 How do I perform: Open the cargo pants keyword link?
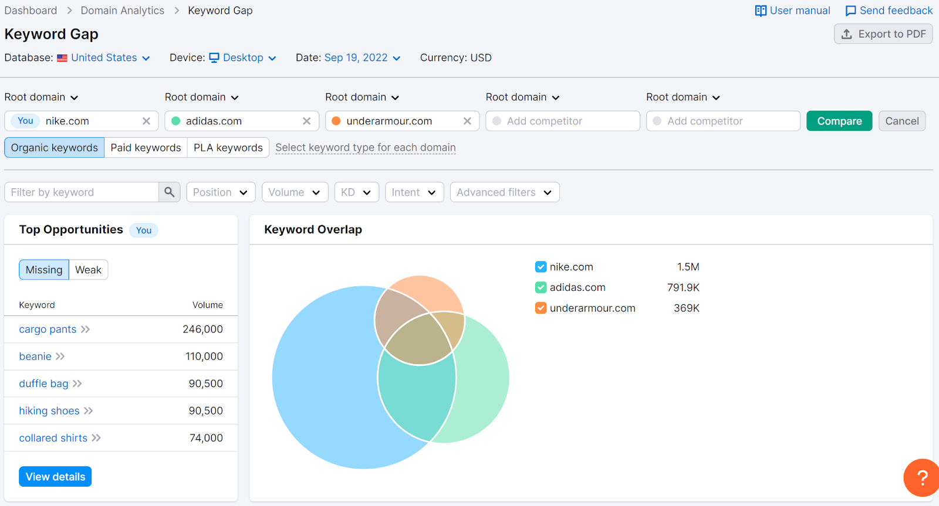coord(48,330)
